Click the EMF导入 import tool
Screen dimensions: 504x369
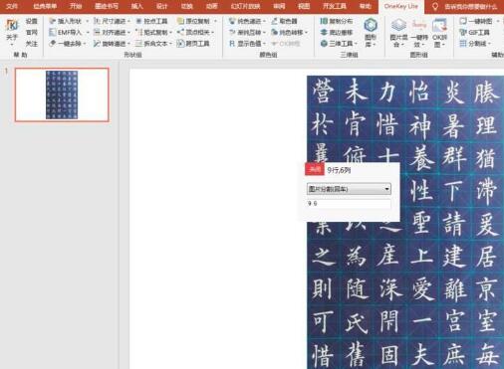click(66, 32)
